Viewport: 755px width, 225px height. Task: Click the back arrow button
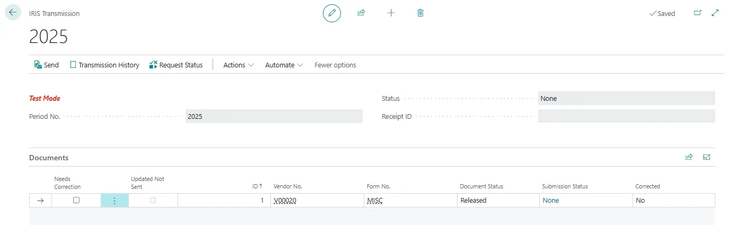point(13,13)
